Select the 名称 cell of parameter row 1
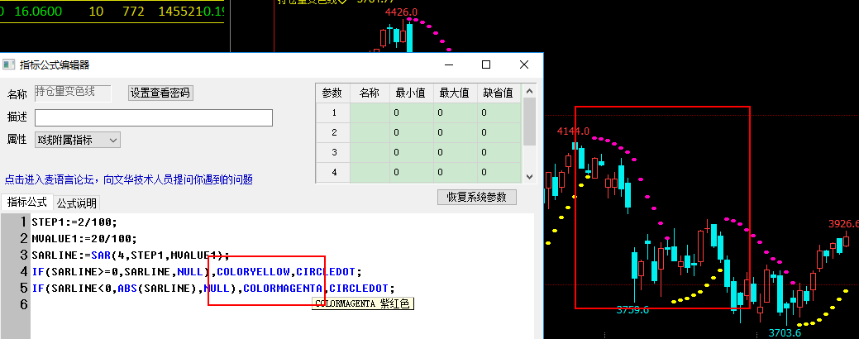This screenshot has width=859, height=339. tap(370, 112)
